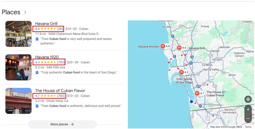Image resolution: width=255 pixels, height=129 pixels.
Task: Click the More places button
Action: point(62,124)
